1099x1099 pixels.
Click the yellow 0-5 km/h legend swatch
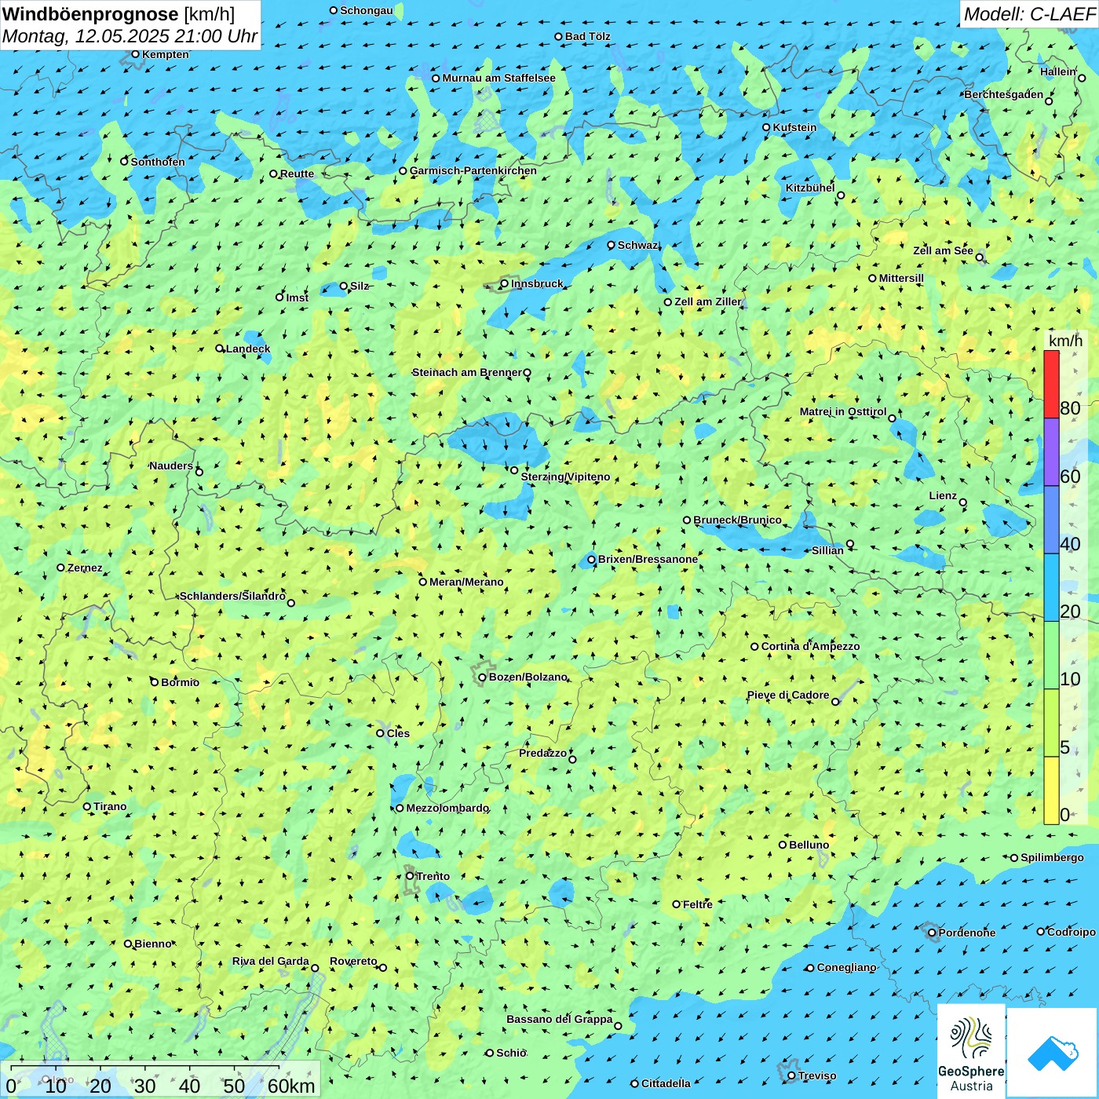coord(1051,790)
